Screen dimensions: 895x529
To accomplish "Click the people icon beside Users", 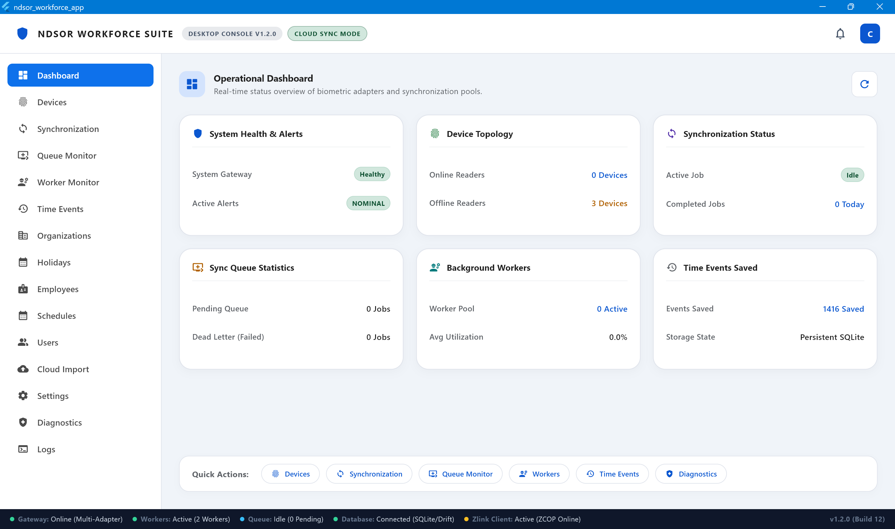I will [23, 342].
